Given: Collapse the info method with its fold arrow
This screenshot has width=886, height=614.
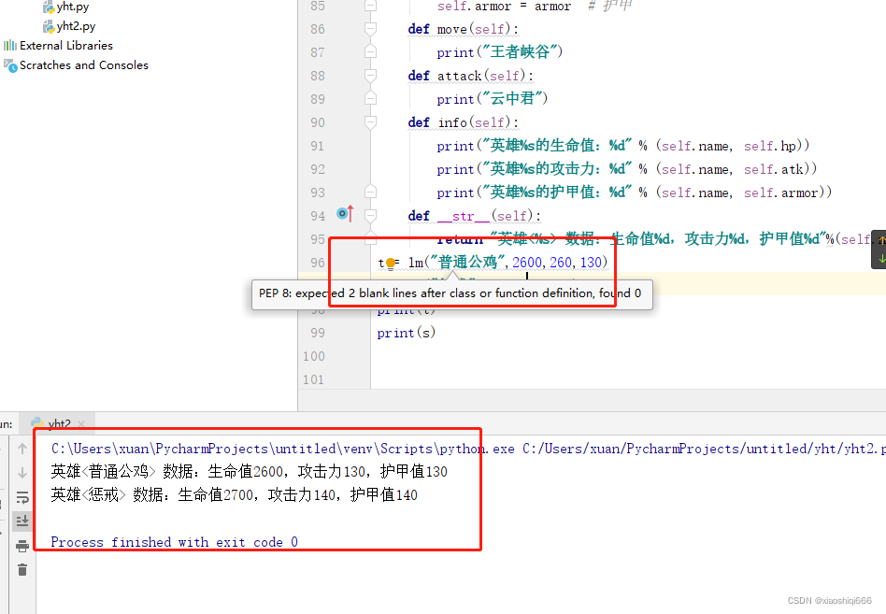Looking at the screenshot, I should [370, 122].
